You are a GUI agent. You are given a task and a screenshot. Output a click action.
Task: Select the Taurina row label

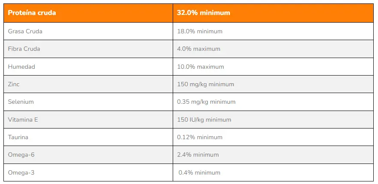click(x=19, y=137)
